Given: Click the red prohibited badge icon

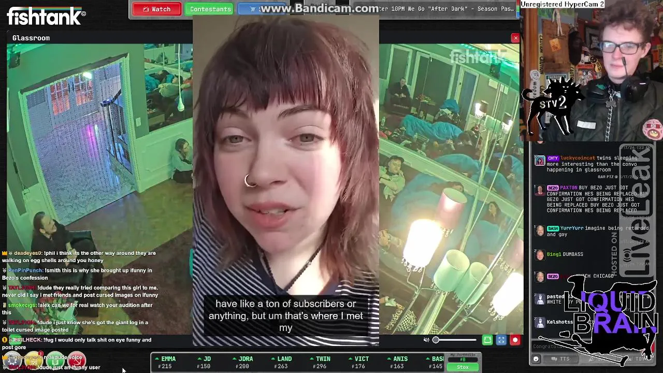Looking at the screenshot, I should click(x=77, y=359).
